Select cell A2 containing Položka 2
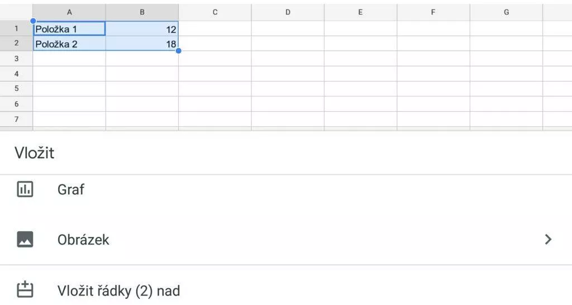Viewport: 572px width, 305px height. (69, 44)
